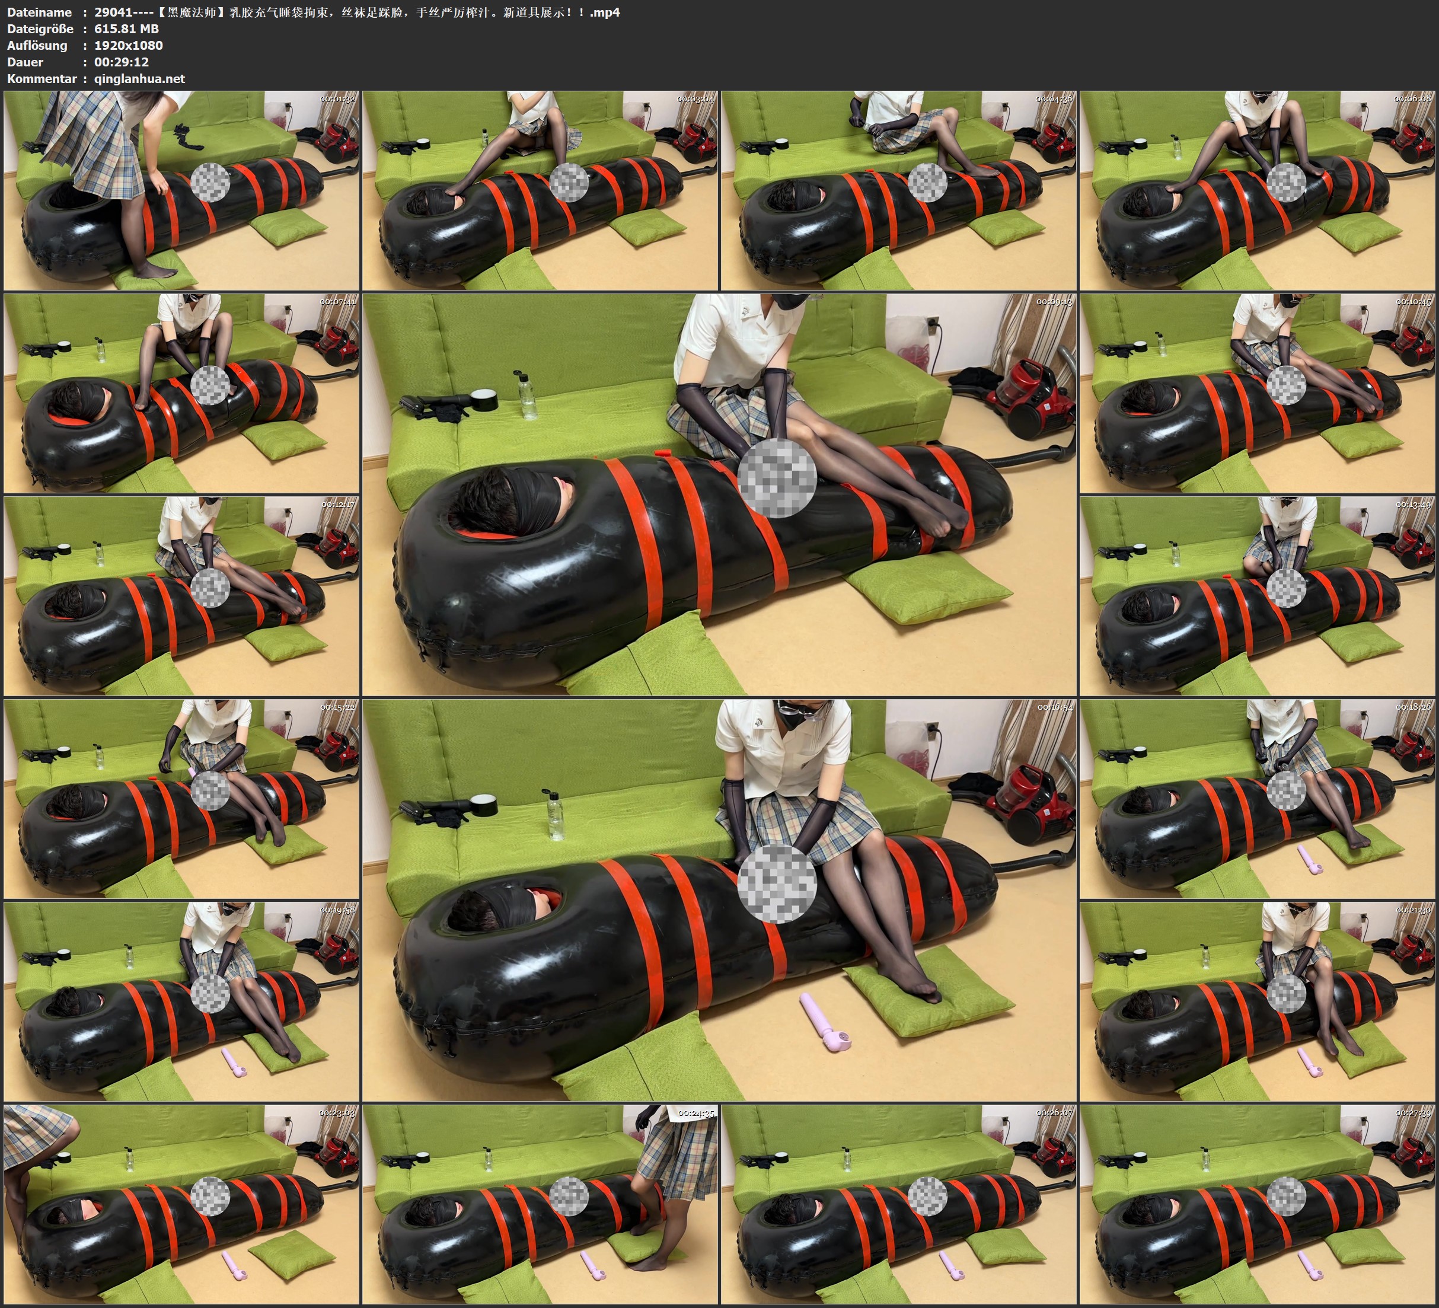Open the frame marked 00:03:04

[x=540, y=190]
